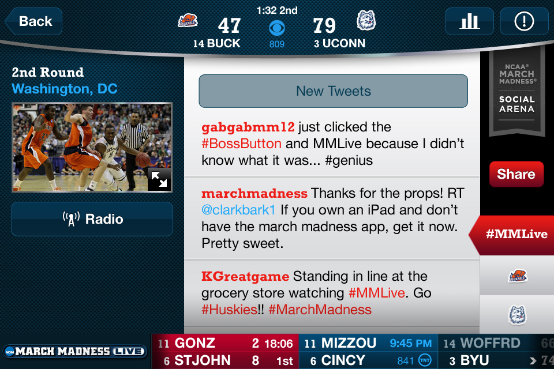Tap the Bucknell logo in the scoreboard
This screenshot has height=369, width=554.
coord(188,21)
